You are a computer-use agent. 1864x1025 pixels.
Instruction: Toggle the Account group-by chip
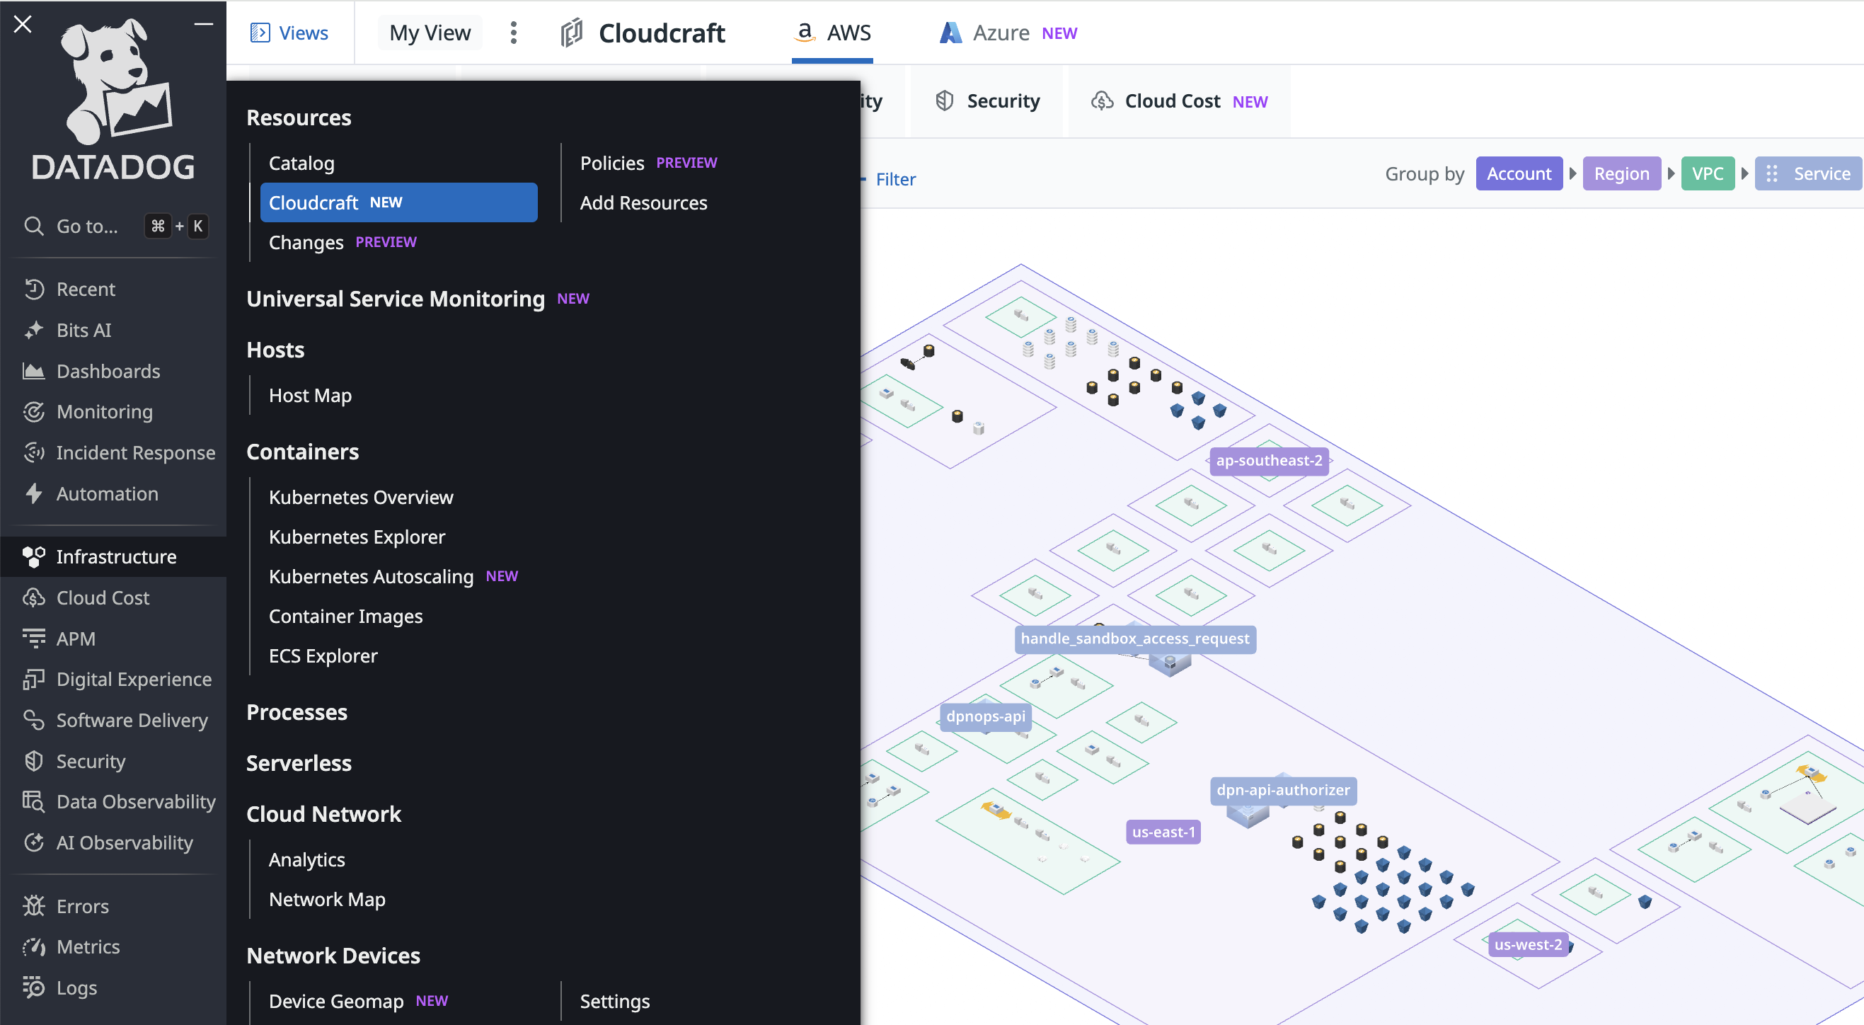point(1518,173)
